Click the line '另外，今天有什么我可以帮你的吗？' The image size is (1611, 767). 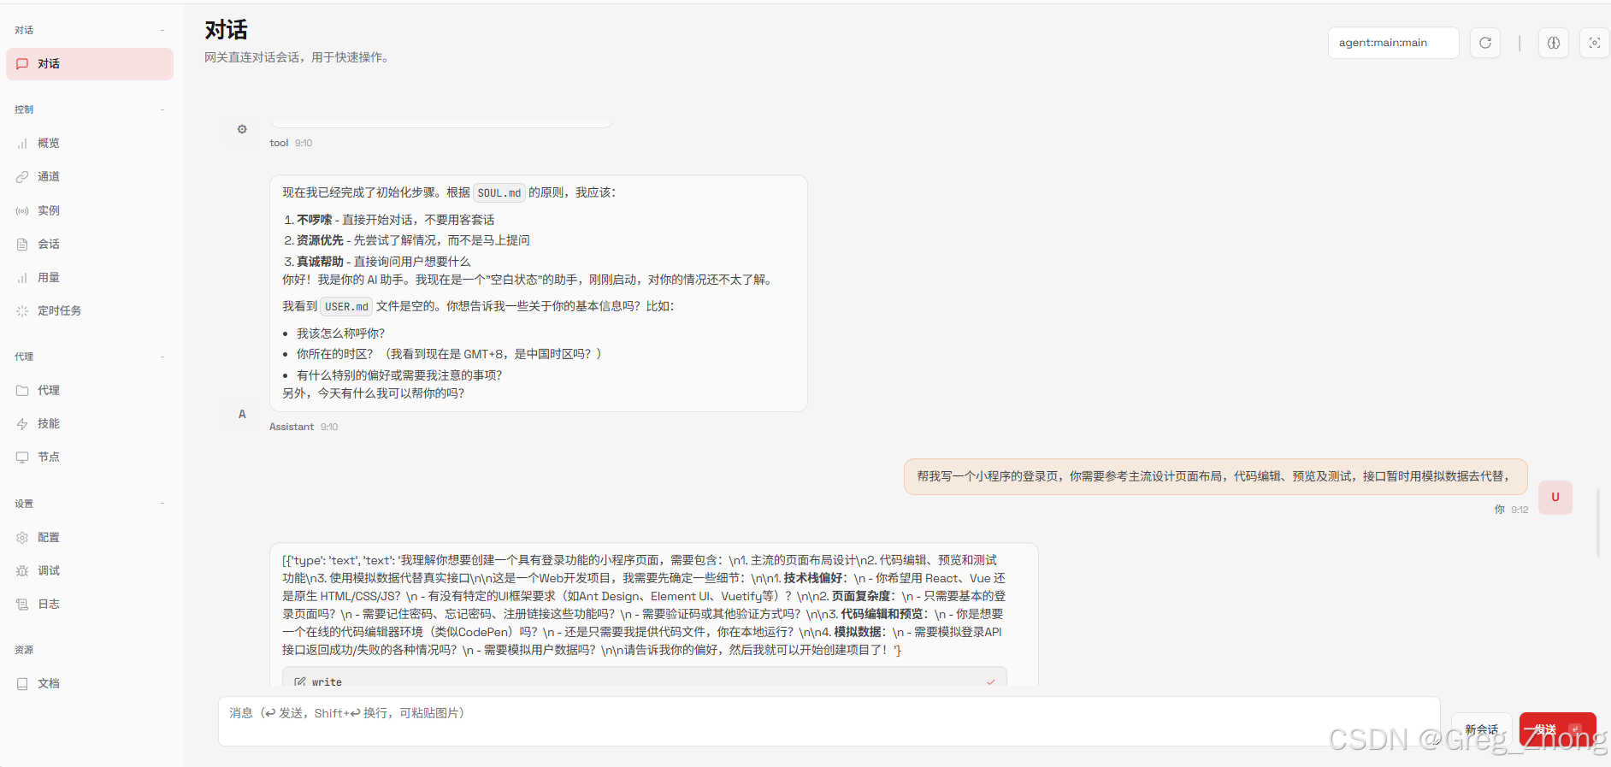pos(374,393)
